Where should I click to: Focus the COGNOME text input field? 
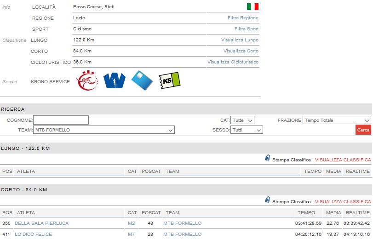click(x=61, y=120)
